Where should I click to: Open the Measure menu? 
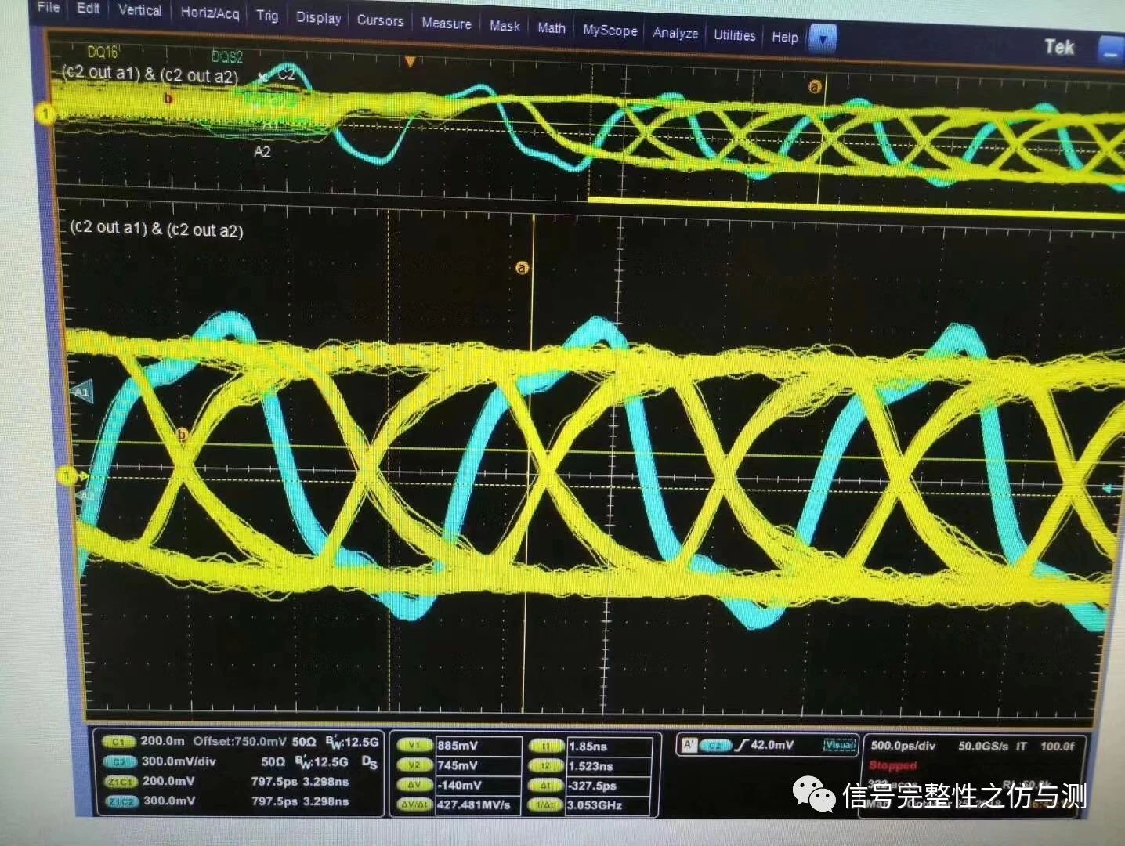click(x=447, y=23)
